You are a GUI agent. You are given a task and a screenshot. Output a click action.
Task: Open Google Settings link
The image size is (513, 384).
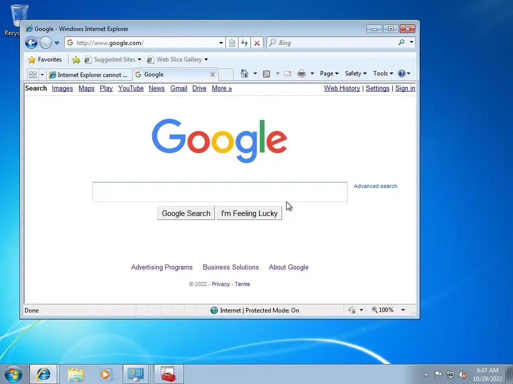(x=378, y=88)
